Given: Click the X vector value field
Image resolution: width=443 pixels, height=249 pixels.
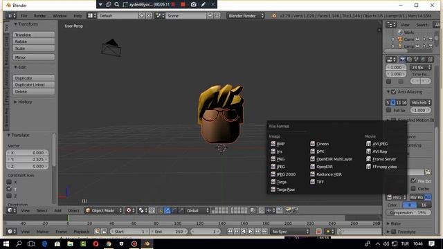Looking at the screenshot, I should [27, 153].
